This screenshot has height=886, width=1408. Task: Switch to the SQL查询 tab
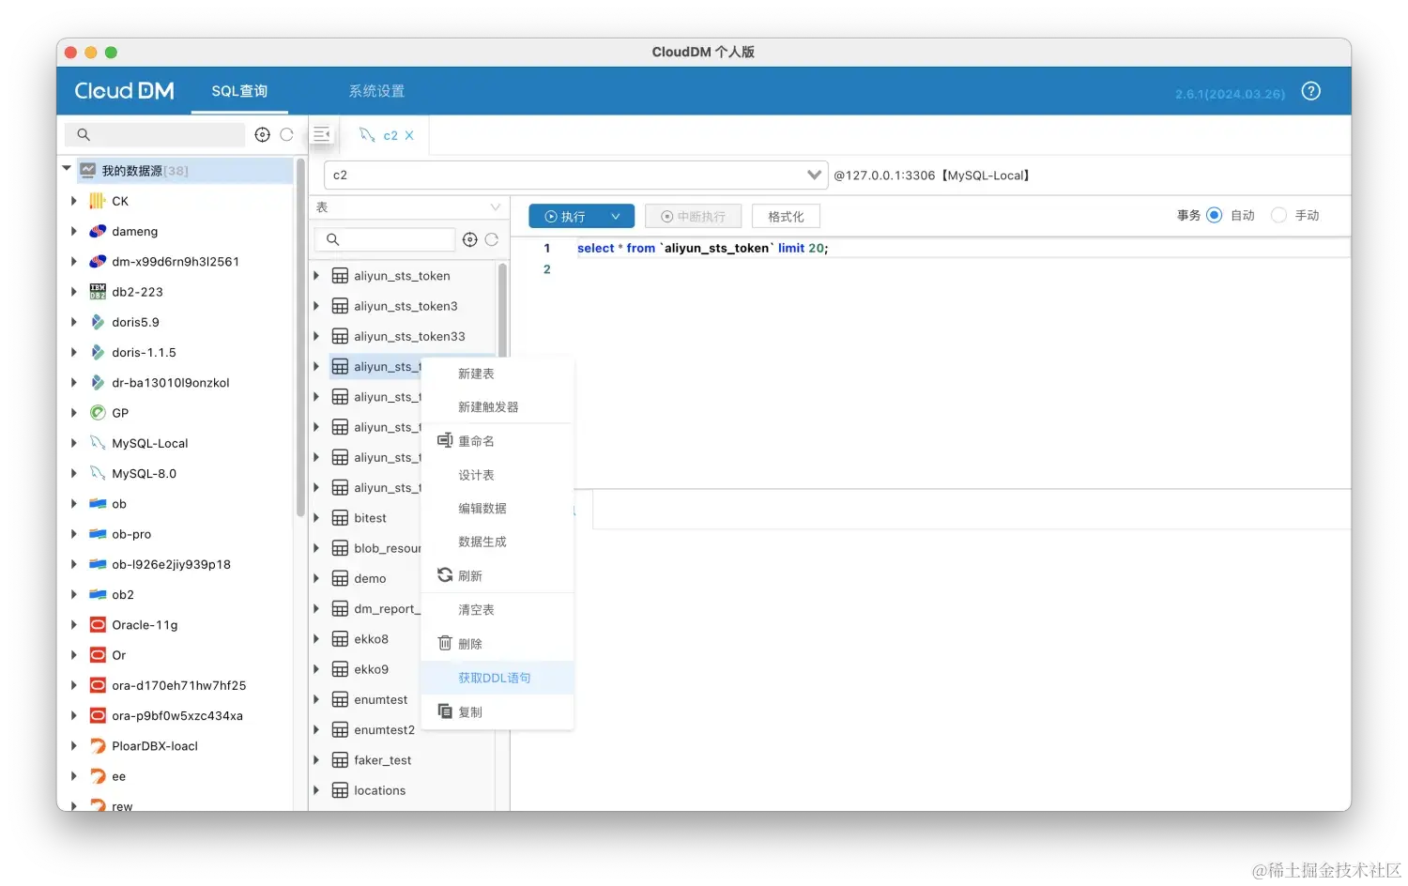[x=239, y=91]
